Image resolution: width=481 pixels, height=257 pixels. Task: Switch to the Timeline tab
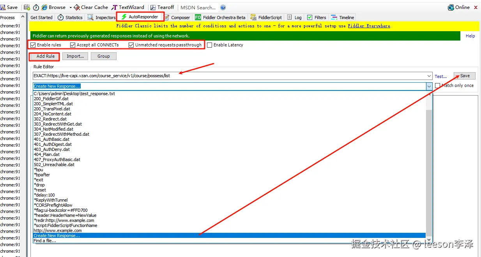coord(343,17)
